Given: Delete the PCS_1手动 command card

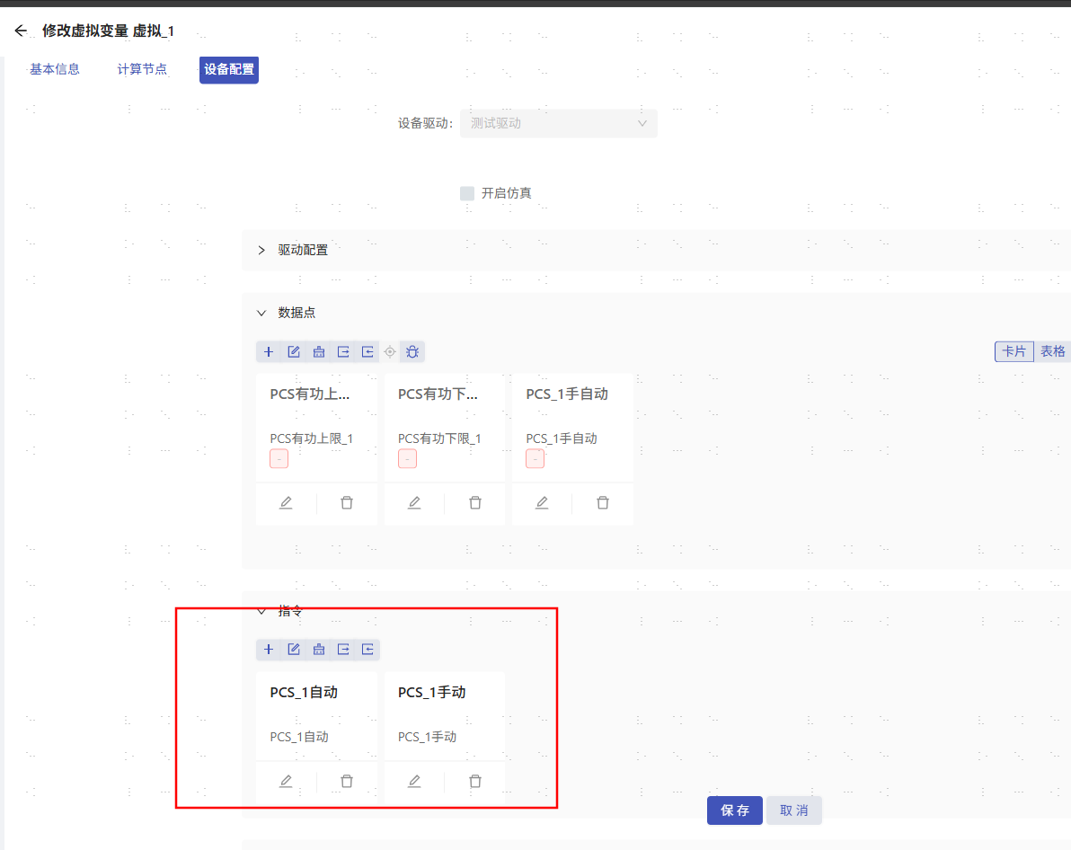Looking at the screenshot, I should [475, 782].
